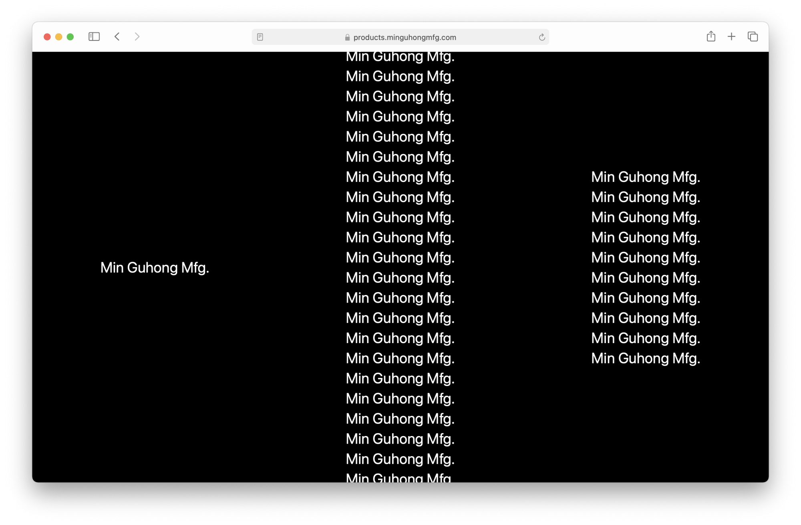This screenshot has height=525, width=801.
Task: Click the products.minguhongmfg.com address field
Action: [405, 37]
